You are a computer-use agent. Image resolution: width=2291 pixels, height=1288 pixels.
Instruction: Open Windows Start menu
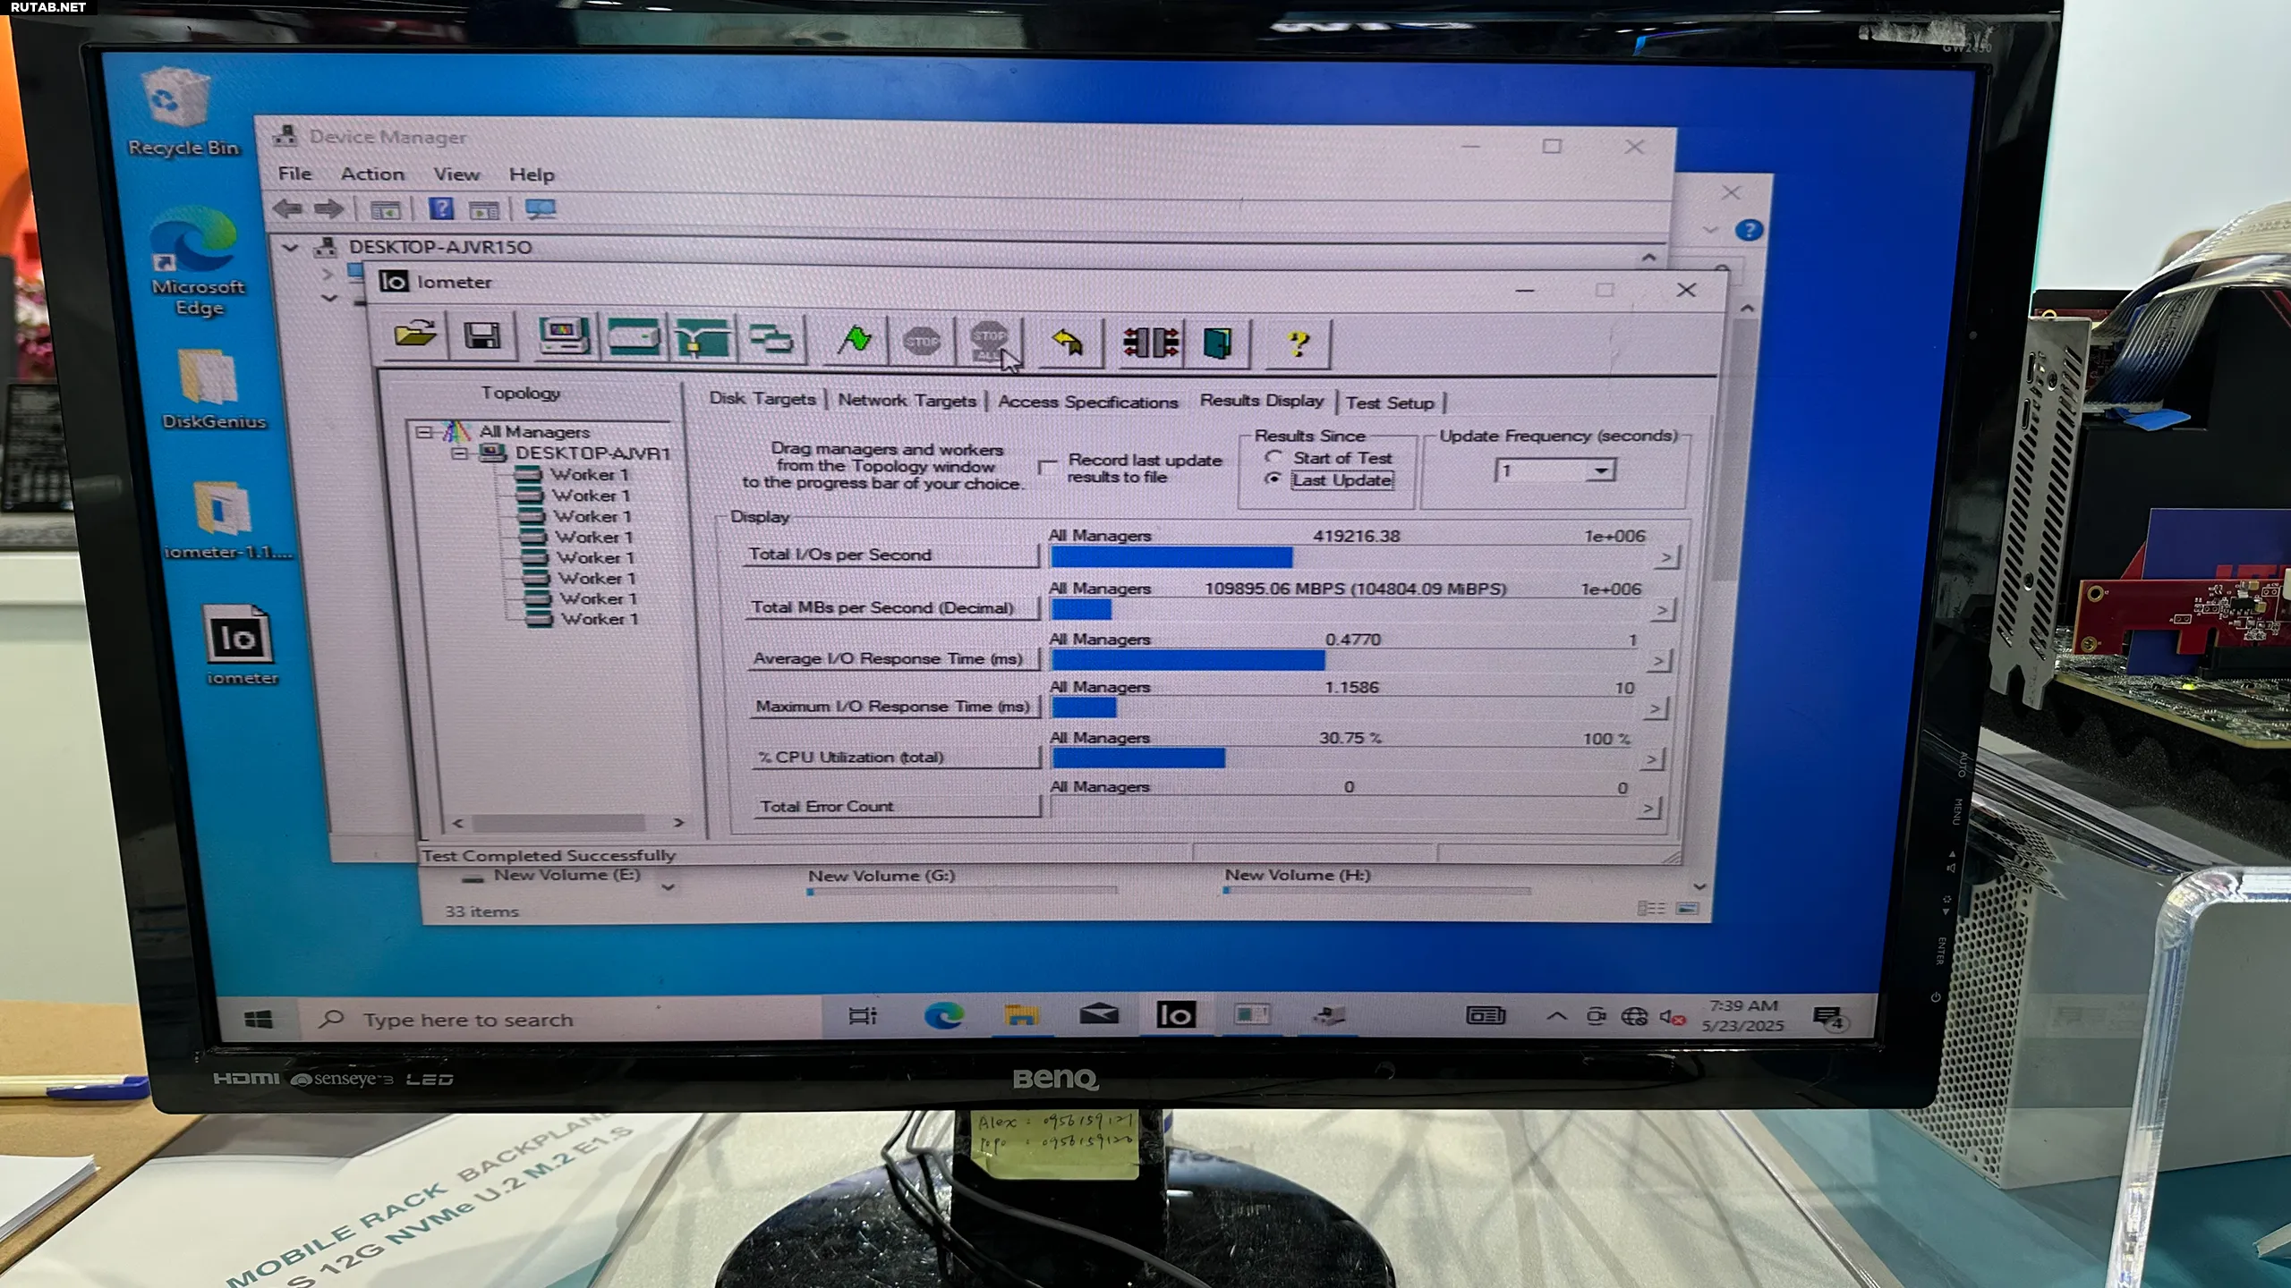259,1020
